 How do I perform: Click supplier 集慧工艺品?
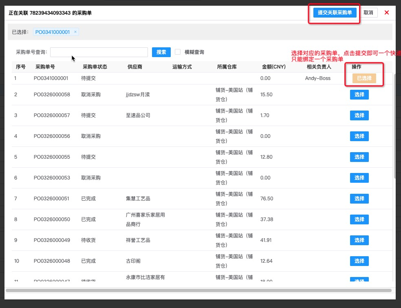138,198
